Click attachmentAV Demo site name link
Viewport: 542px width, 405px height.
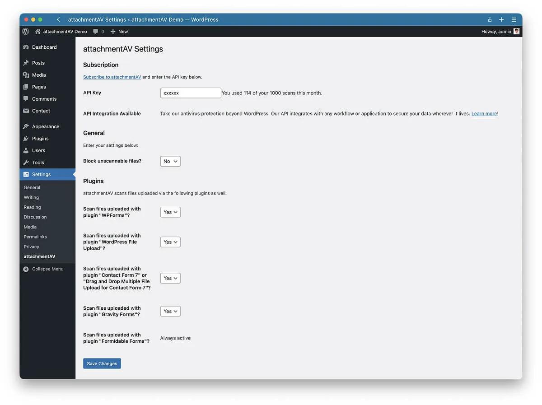(x=65, y=32)
